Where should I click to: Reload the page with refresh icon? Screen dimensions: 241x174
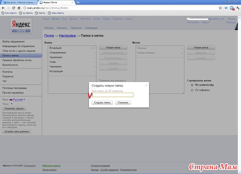[13, 8]
